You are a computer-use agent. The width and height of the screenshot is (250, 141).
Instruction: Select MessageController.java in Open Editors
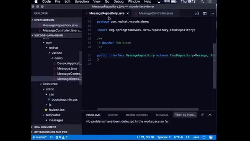[59, 31]
